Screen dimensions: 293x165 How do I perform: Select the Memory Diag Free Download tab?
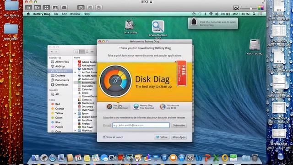[144, 107]
